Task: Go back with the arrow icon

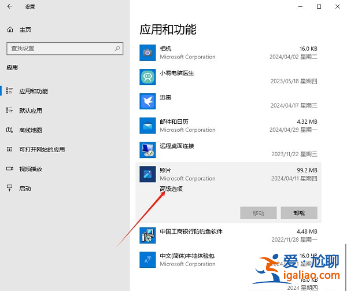Action: (x=9, y=6)
